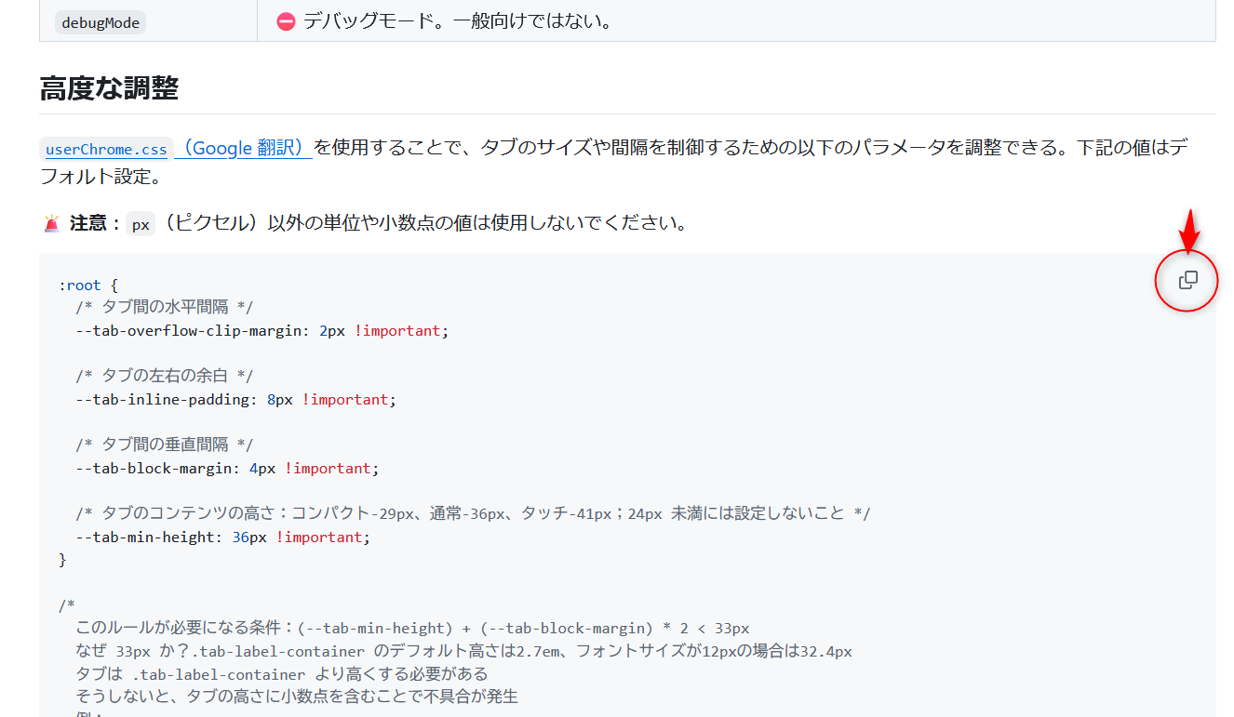Click the タブの左右の余白 comment line
Viewport: 1234px width, 717px height.
[x=164, y=377]
